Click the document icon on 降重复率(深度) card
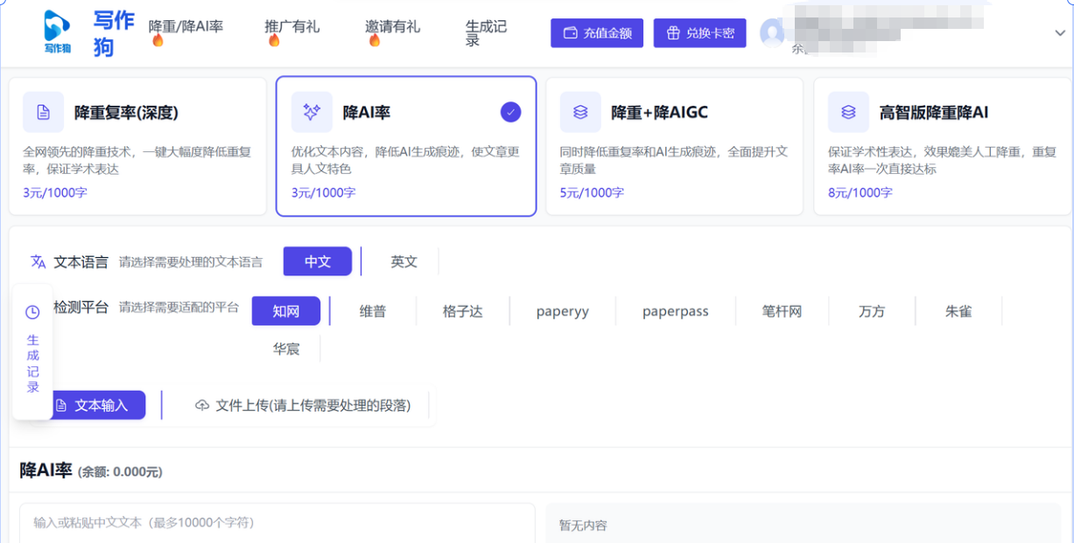1074x543 pixels. coord(43,112)
